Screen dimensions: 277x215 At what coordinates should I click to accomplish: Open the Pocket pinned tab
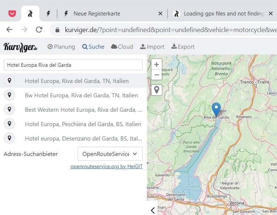coord(12,14)
